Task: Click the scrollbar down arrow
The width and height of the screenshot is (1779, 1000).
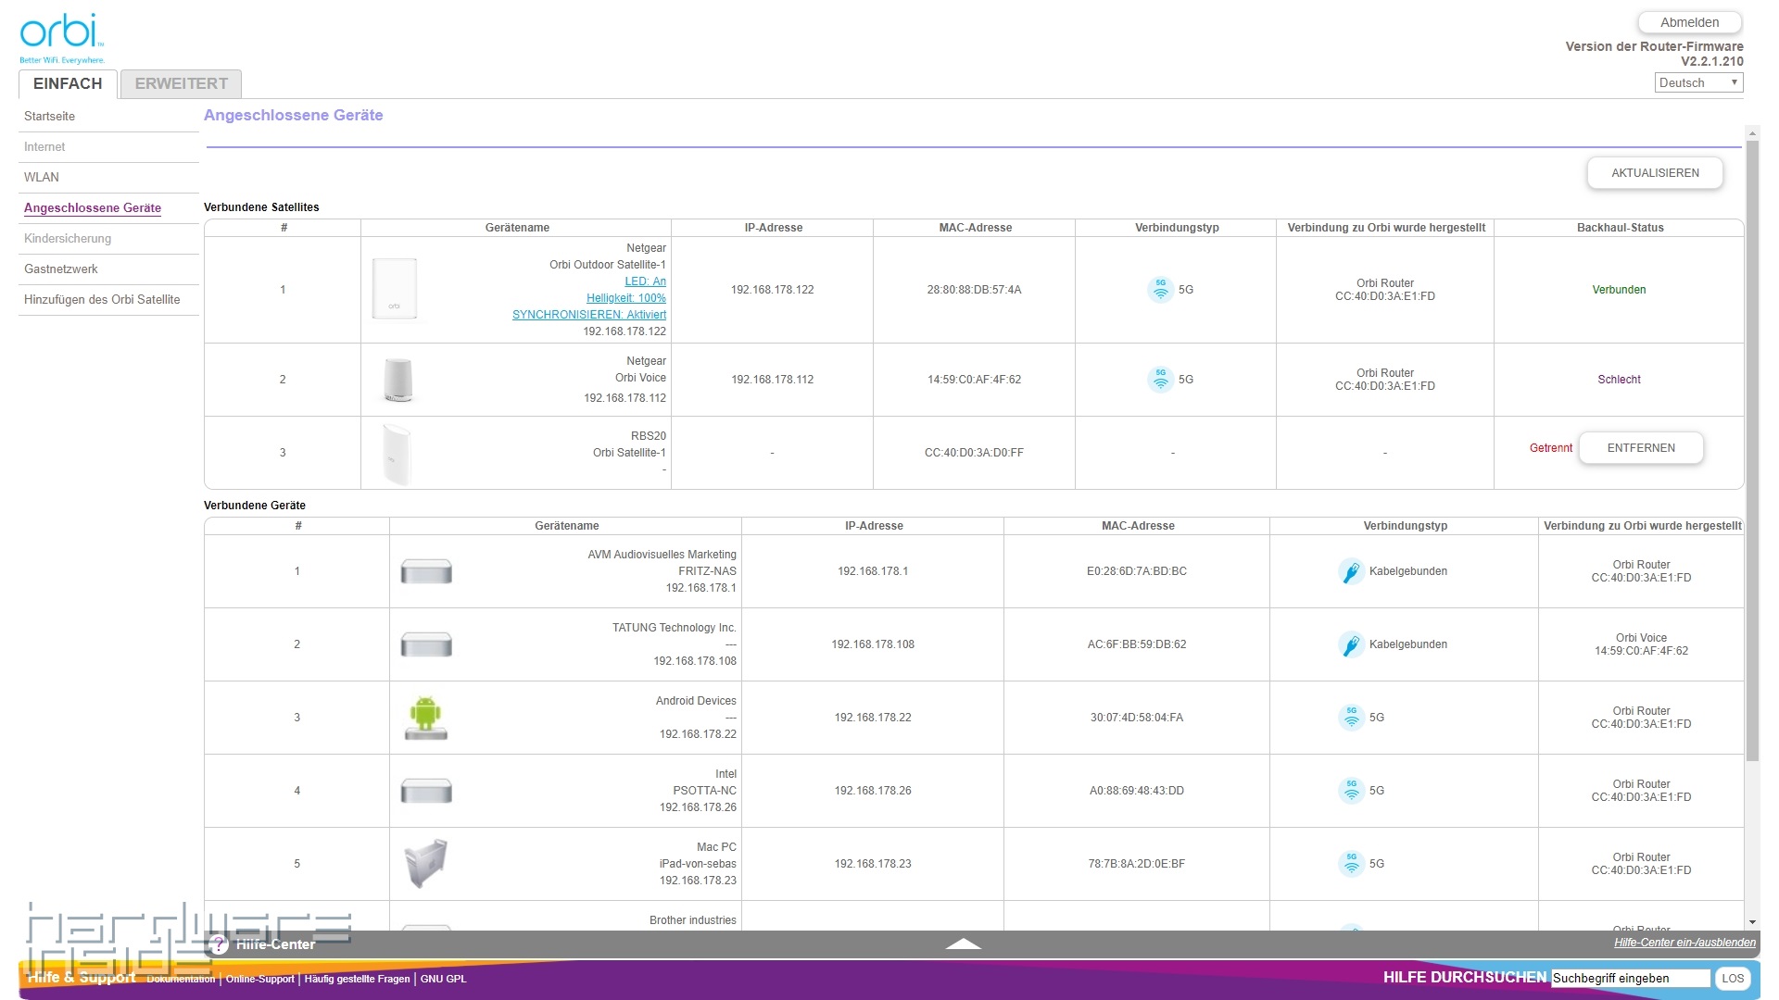Action: point(1752,922)
